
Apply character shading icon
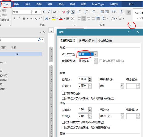click(68, 19)
